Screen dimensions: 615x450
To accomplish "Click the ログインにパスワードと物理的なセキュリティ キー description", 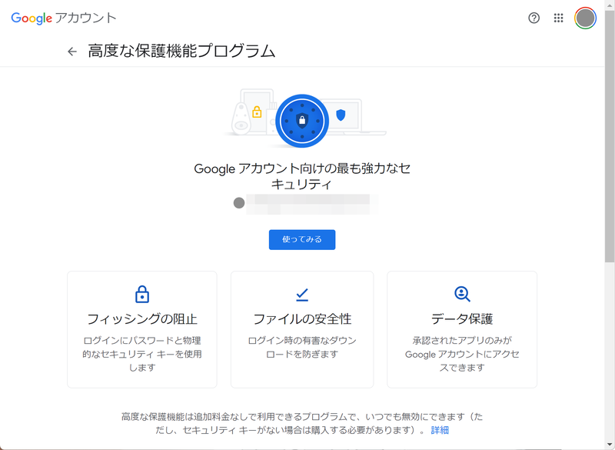I will (x=142, y=354).
